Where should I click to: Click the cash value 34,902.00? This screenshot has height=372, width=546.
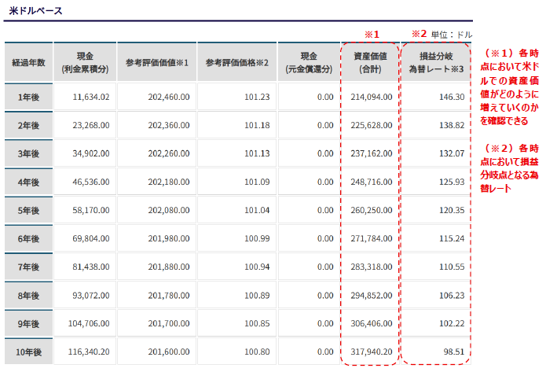click(x=91, y=153)
